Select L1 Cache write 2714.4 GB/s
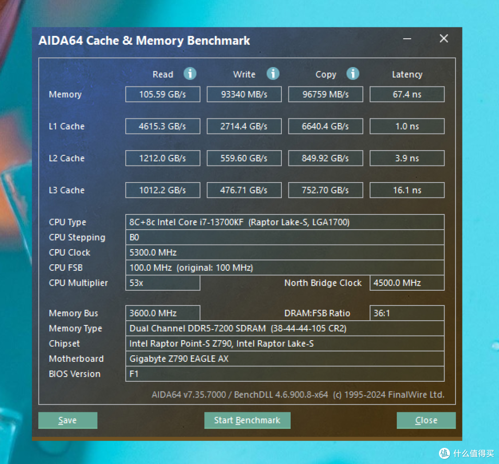This screenshot has height=464, width=499. coord(244,126)
